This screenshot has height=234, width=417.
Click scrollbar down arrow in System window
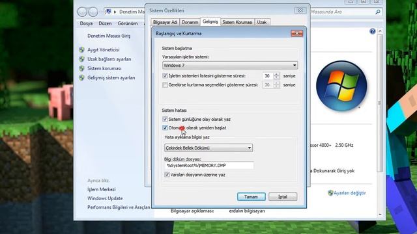point(380,214)
